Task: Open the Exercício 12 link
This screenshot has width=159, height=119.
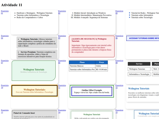Action: tap(119, 86)
